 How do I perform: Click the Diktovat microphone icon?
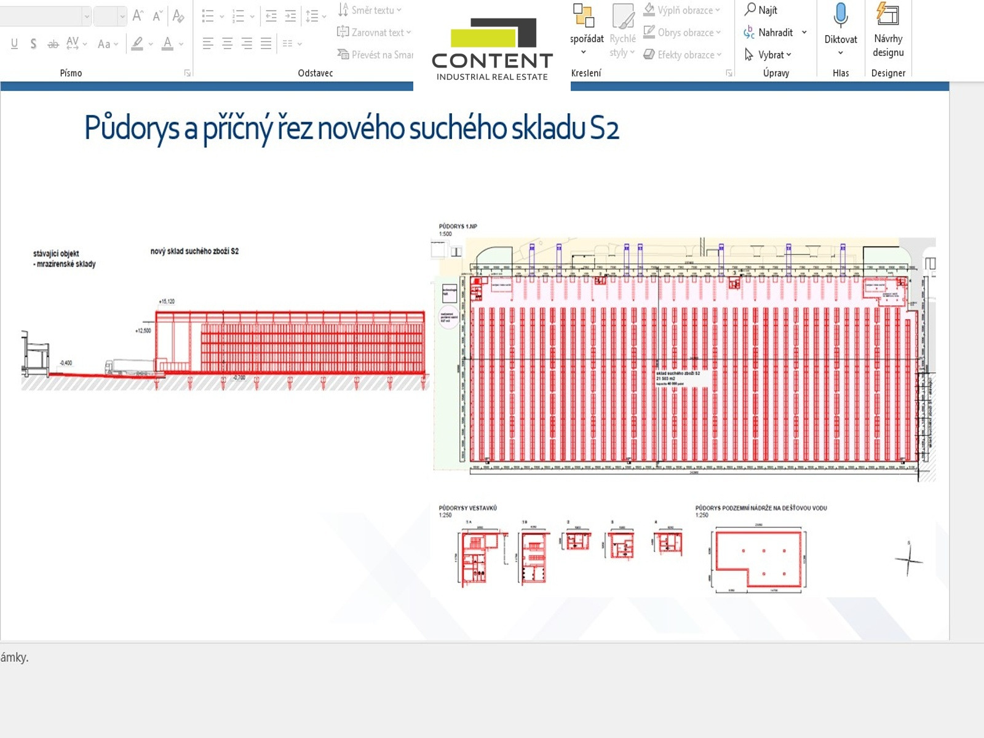coord(840,15)
